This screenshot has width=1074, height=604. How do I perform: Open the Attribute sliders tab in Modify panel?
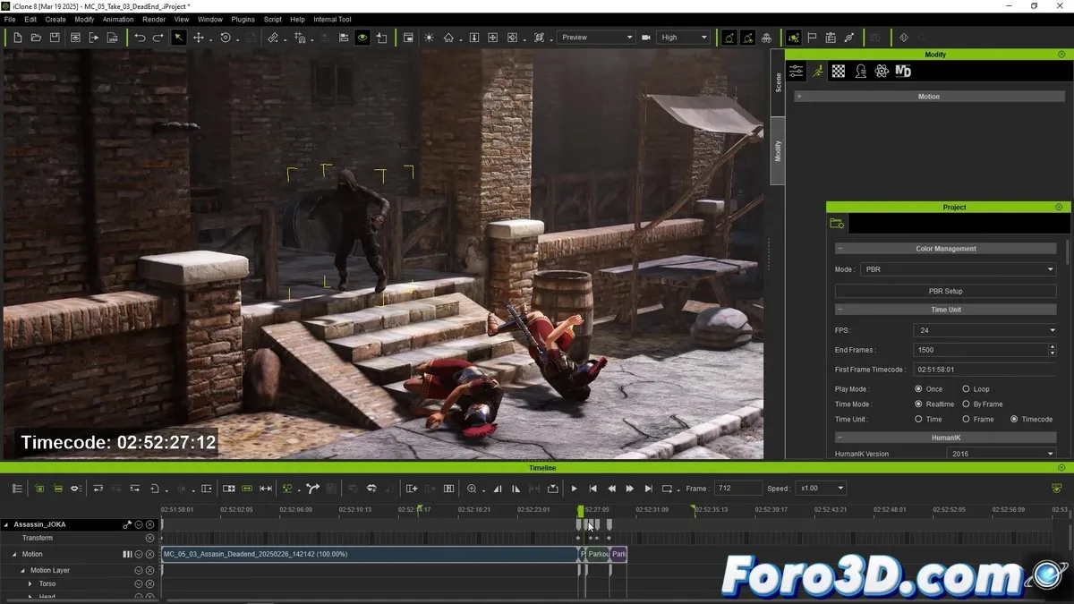pos(796,72)
